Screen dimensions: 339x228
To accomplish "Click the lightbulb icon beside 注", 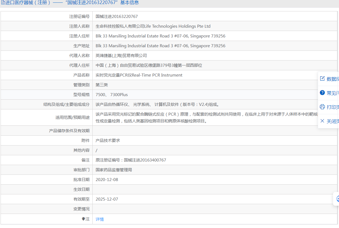I will coord(83,219).
